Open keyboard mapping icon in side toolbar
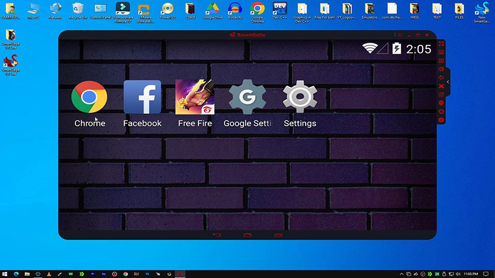This screenshot has width=495, height=278. (441, 52)
